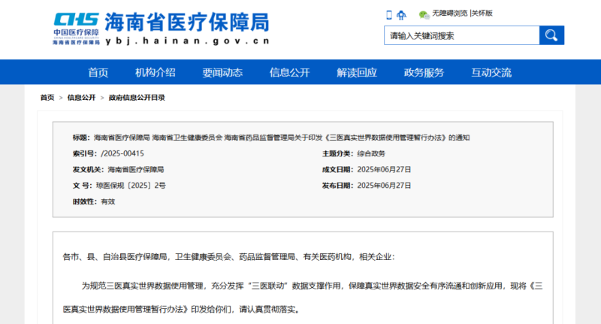Expand the 政务服务 menu
This screenshot has width=601, height=324.
point(424,73)
